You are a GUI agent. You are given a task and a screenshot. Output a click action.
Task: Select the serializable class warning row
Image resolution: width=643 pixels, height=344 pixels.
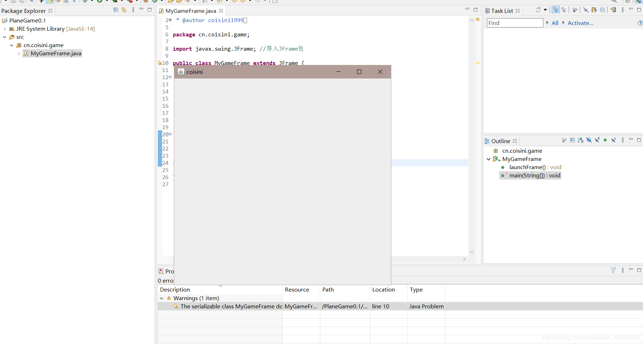[x=400, y=307]
